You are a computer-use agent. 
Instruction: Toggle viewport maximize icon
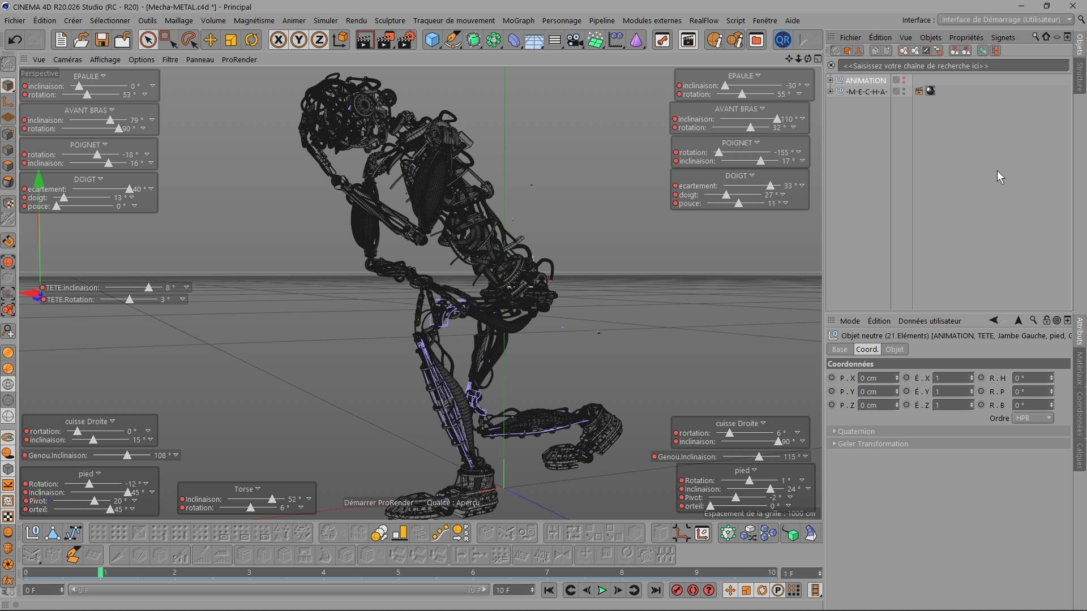[x=818, y=59]
